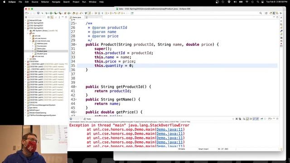
Task: Toggle Word Wrap in the console toolbar
Action: 251,119
